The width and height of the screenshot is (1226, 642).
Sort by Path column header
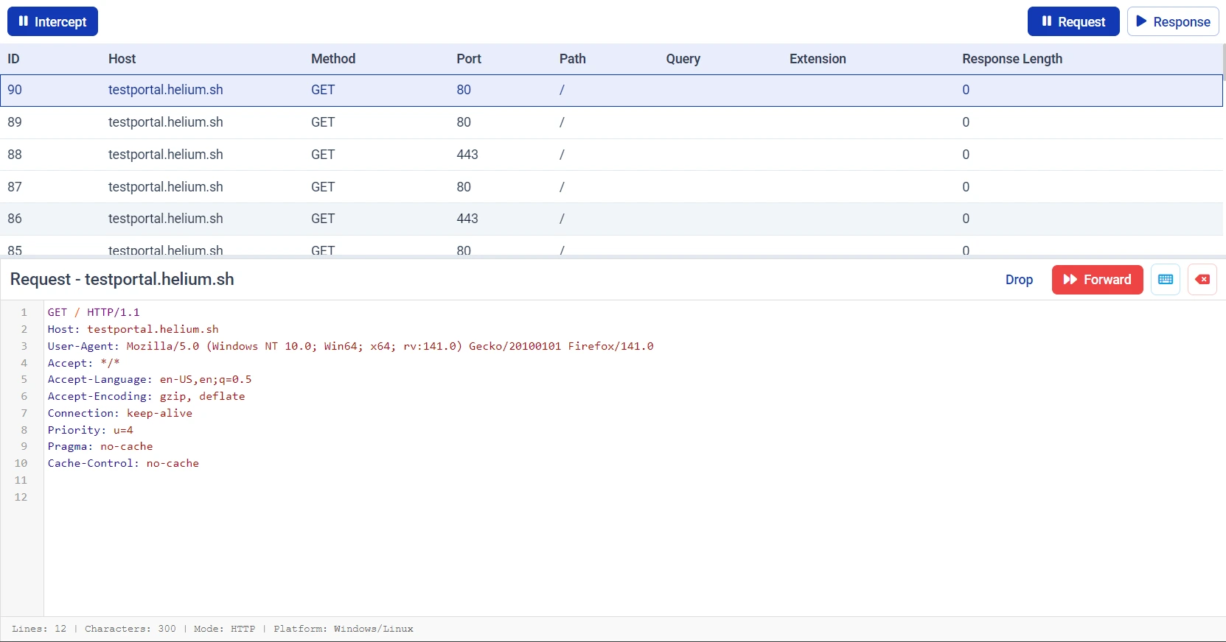[573, 59]
